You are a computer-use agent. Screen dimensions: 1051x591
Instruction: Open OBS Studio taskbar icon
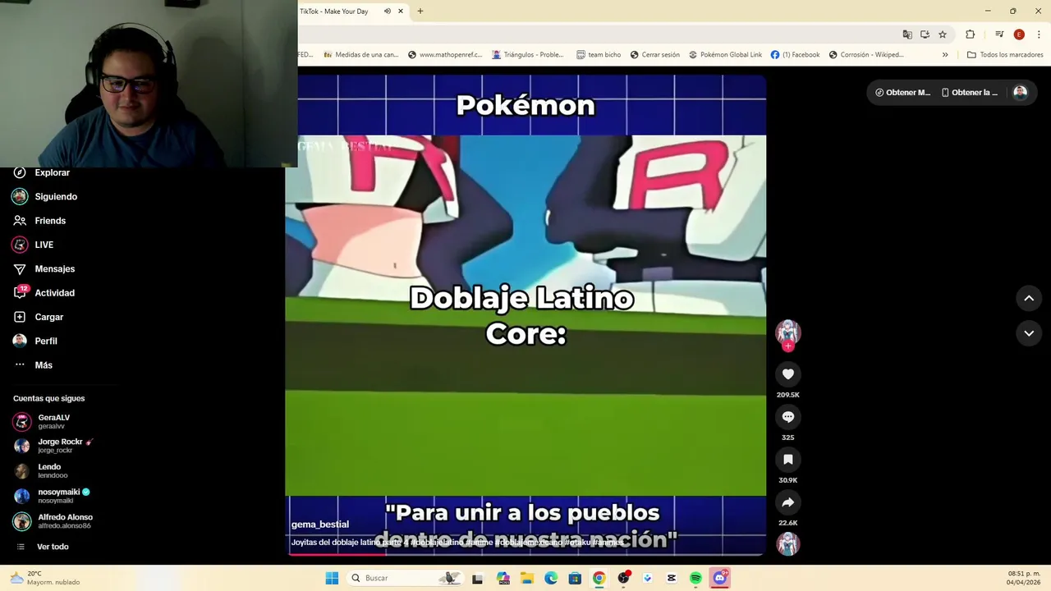623,578
